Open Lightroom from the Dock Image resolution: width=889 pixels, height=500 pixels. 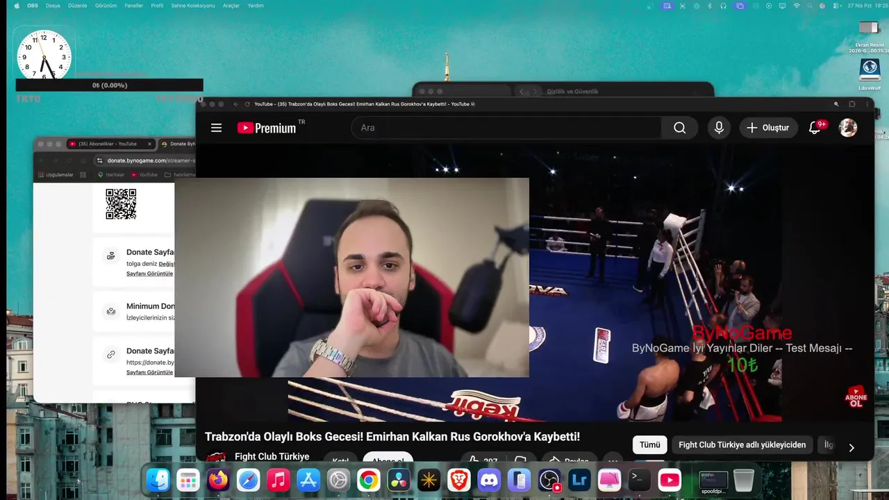[x=579, y=480]
